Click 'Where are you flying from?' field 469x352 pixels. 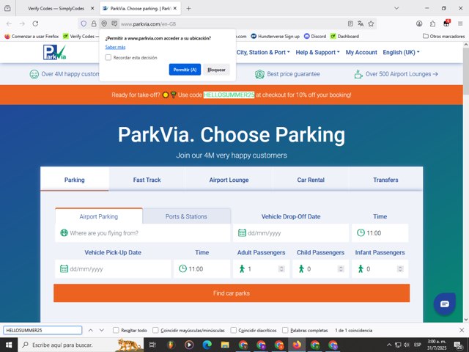(143, 233)
